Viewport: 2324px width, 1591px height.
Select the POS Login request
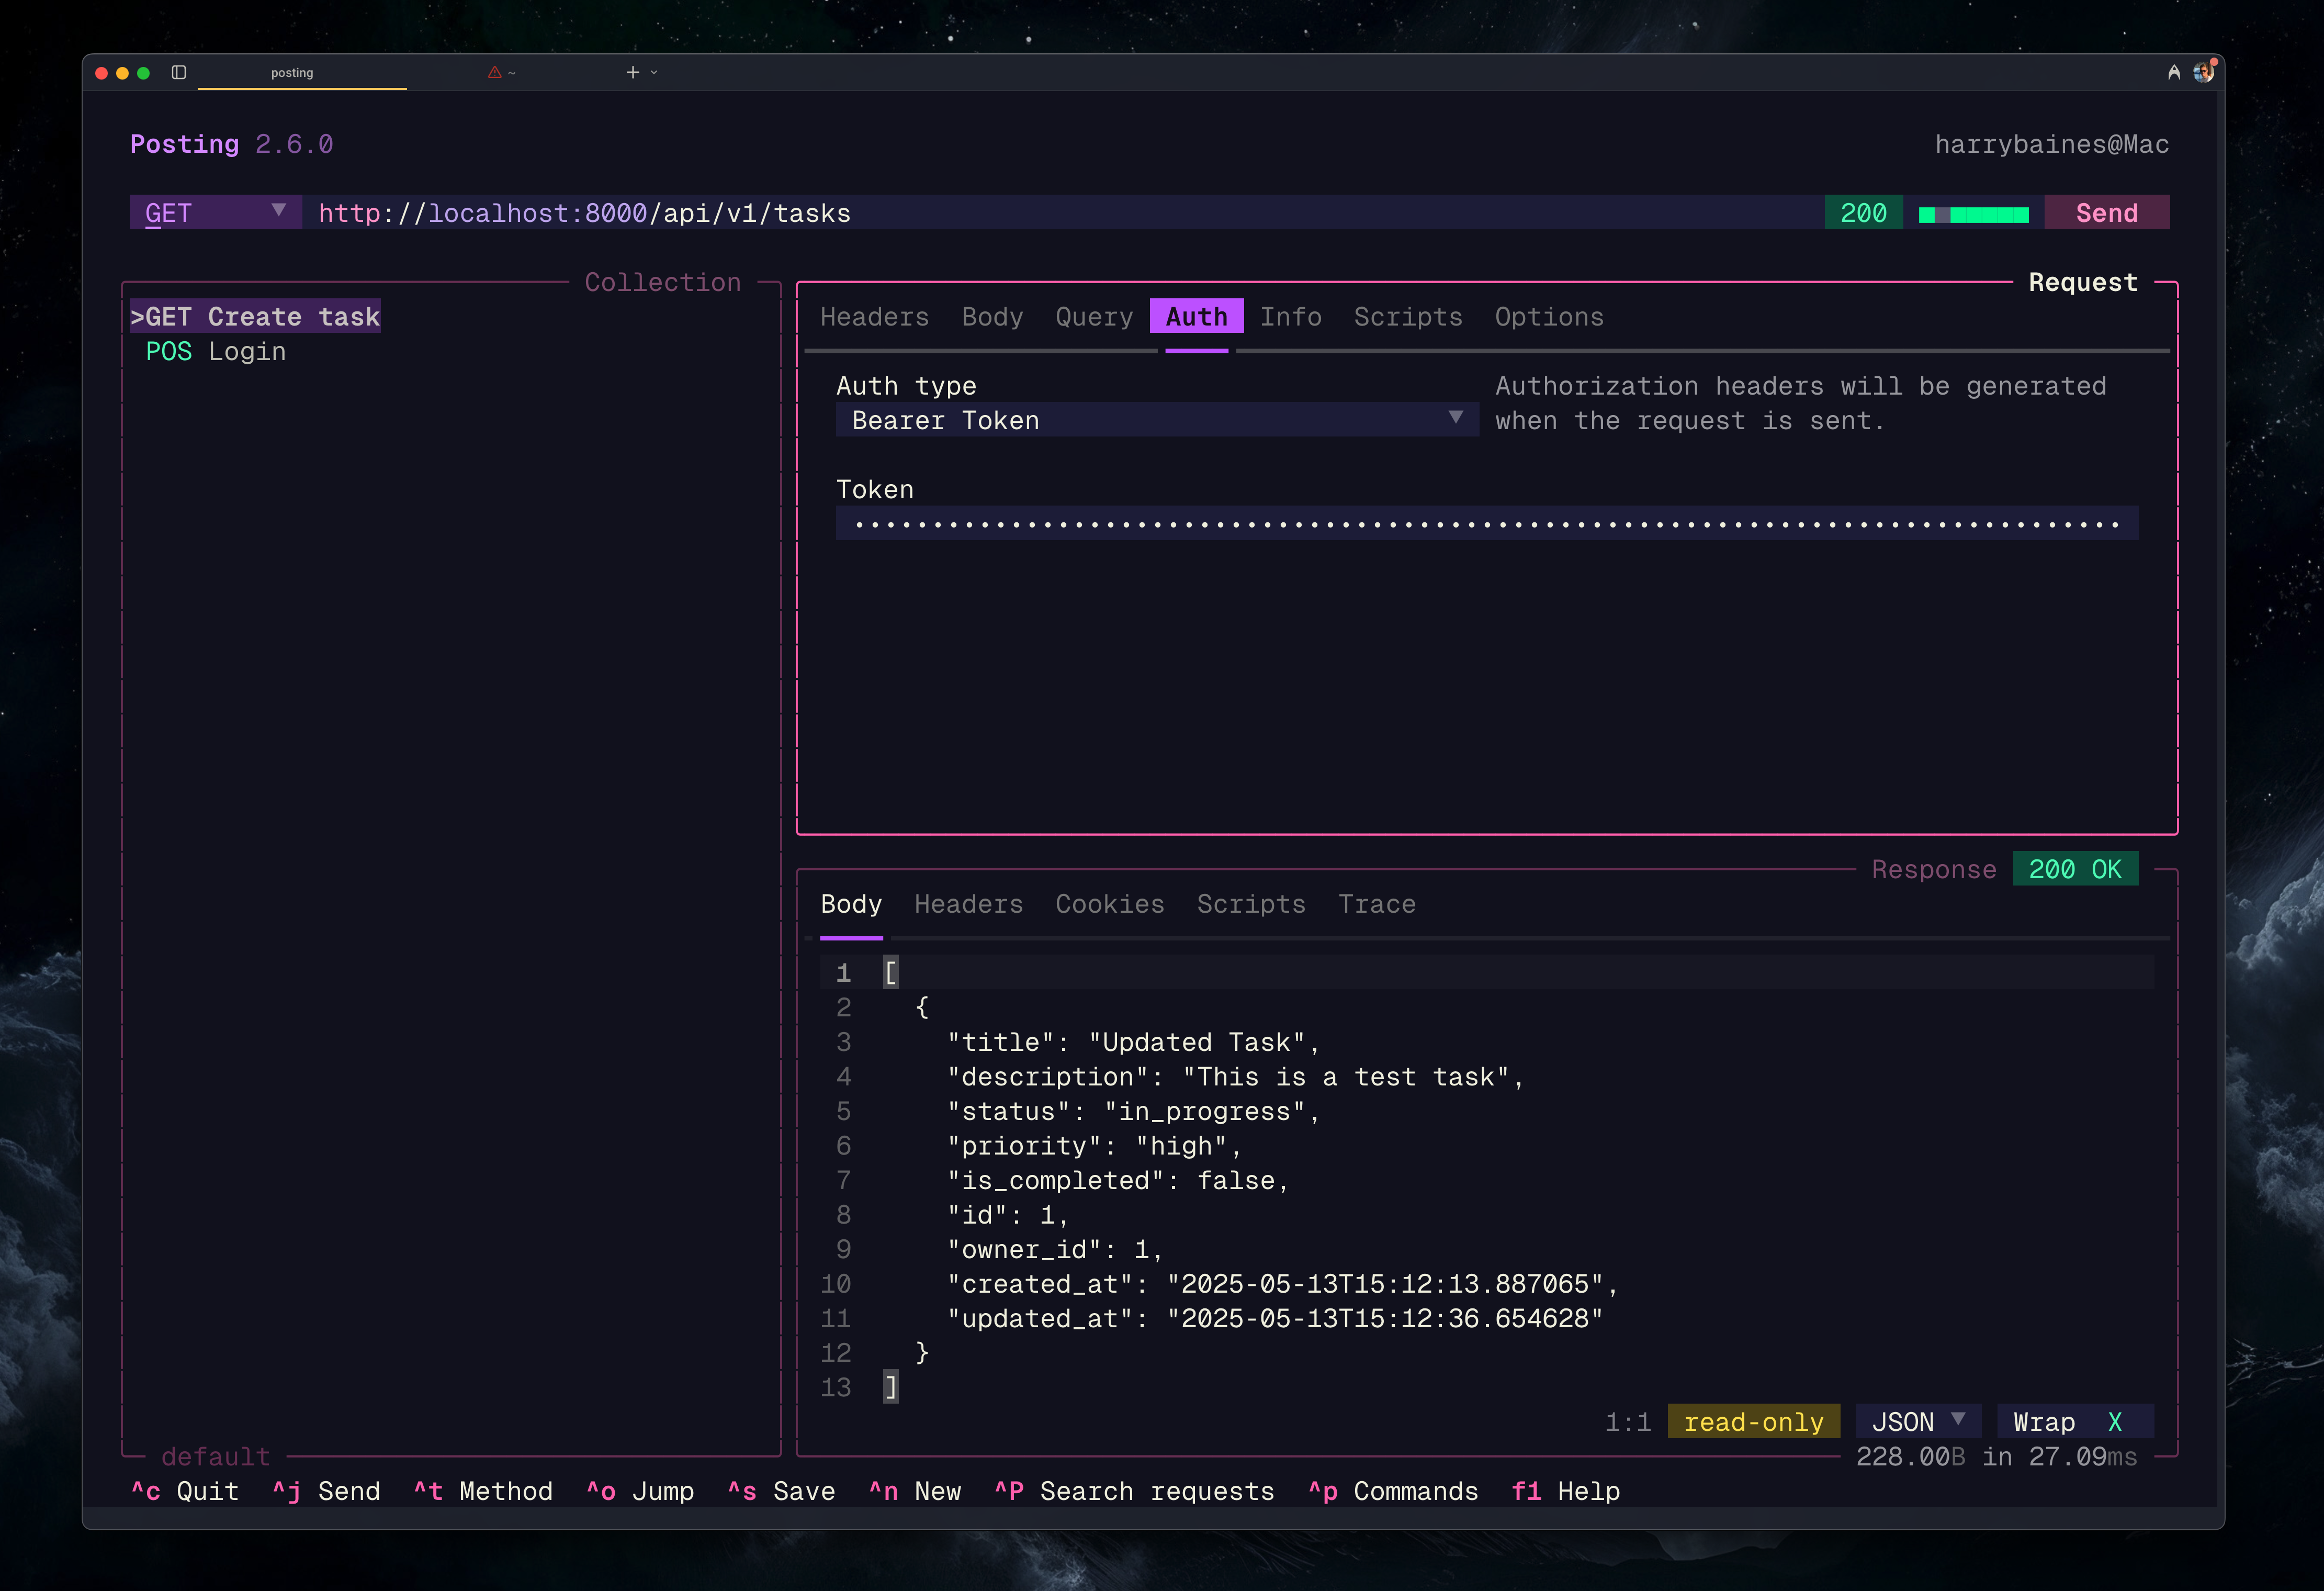tap(215, 351)
